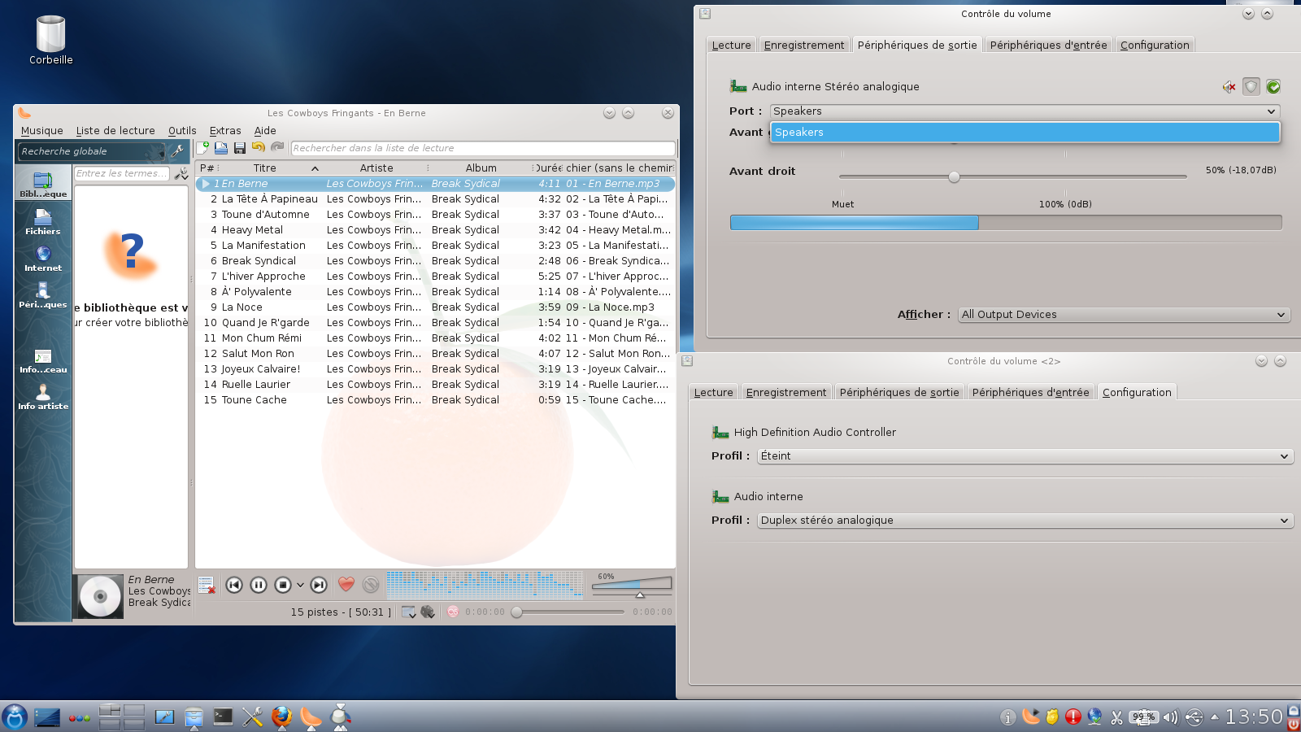The image size is (1301, 732).
Task: Click the Entrez les termes library filter field
Action: point(122,173)
